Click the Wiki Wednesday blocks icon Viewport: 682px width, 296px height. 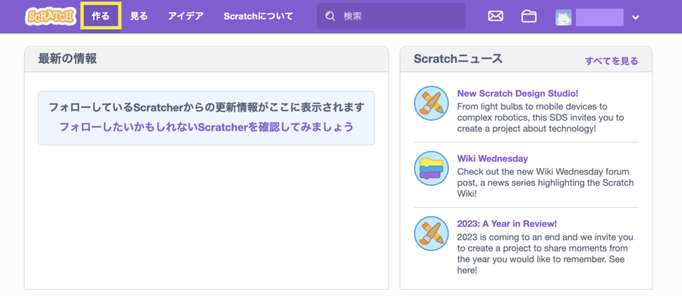point(431,169)
